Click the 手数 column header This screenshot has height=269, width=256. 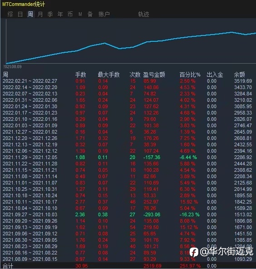pos(80,75)
